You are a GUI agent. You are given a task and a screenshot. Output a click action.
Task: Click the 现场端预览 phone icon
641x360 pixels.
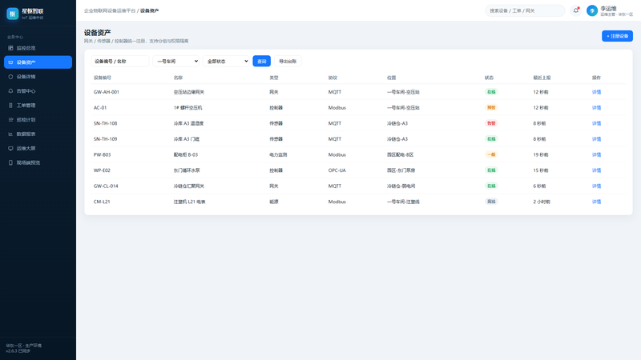(x=10, y=162)
